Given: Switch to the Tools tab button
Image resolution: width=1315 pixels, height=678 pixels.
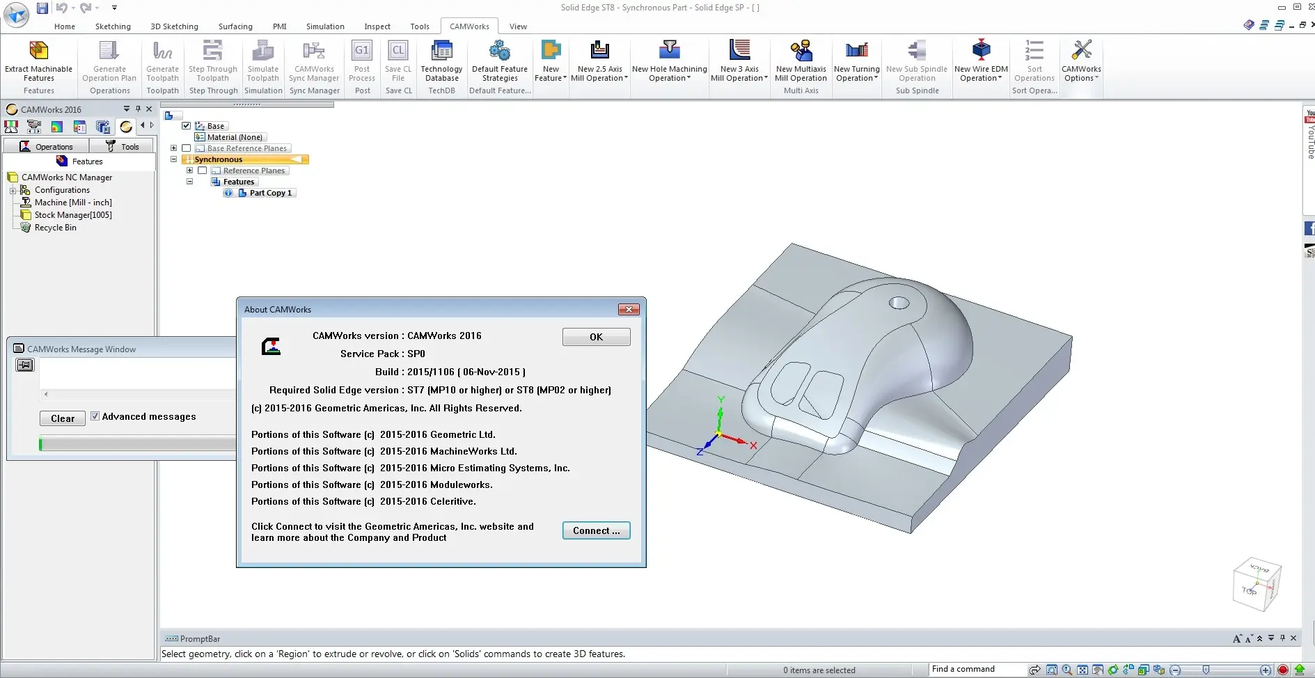Looking at the screenshot, I should pos(123,146).
